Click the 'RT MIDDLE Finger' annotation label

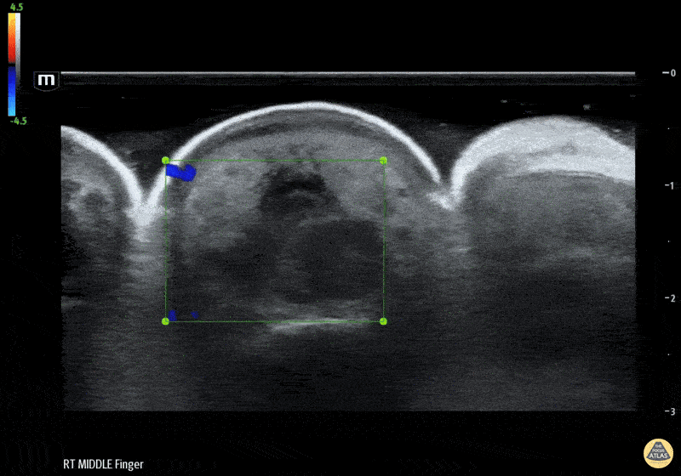click(103, 464)
